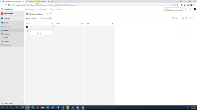Open a new browser tab
The image size is (197, 110).
tap(52, 1)
